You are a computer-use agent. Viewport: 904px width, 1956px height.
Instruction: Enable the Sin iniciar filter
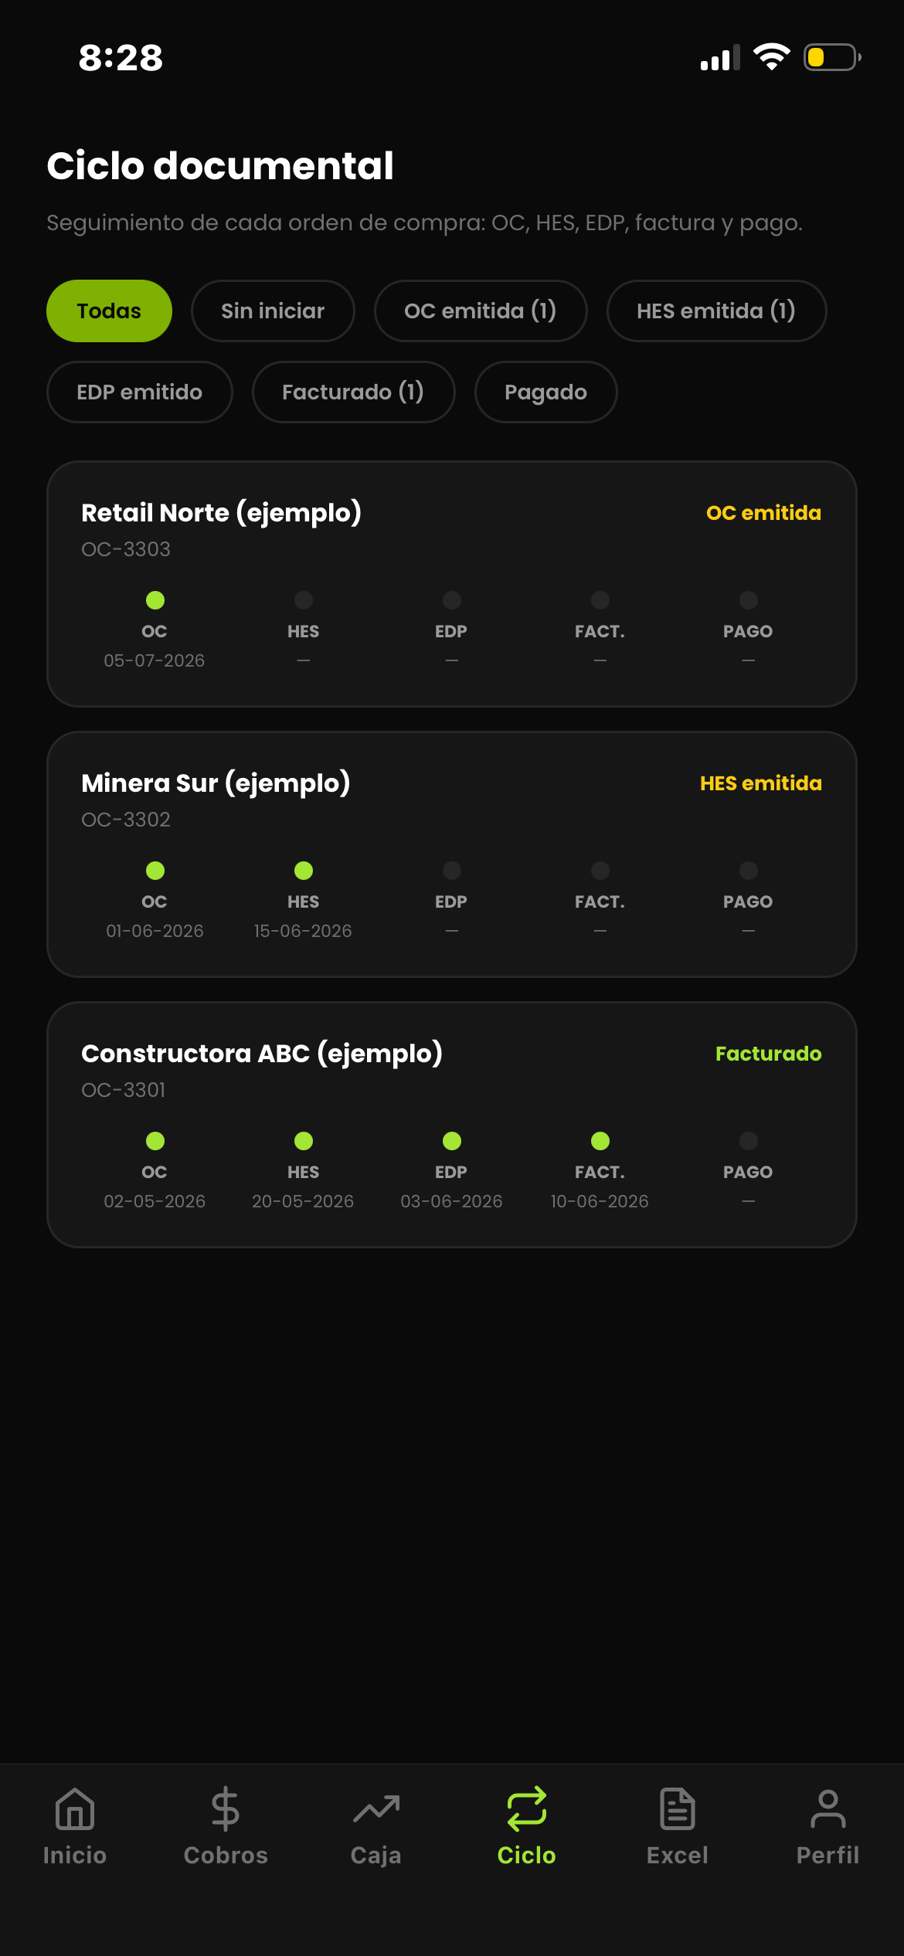pos(273,311)
